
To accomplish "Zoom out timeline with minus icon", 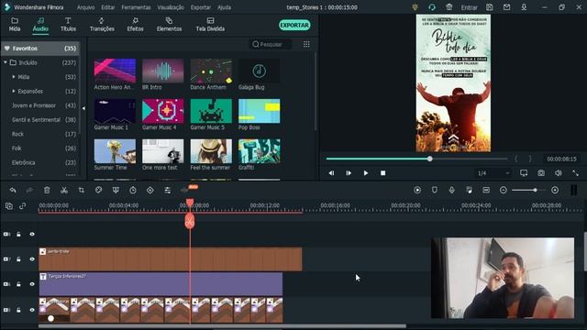I will click(x=504, y=190).
